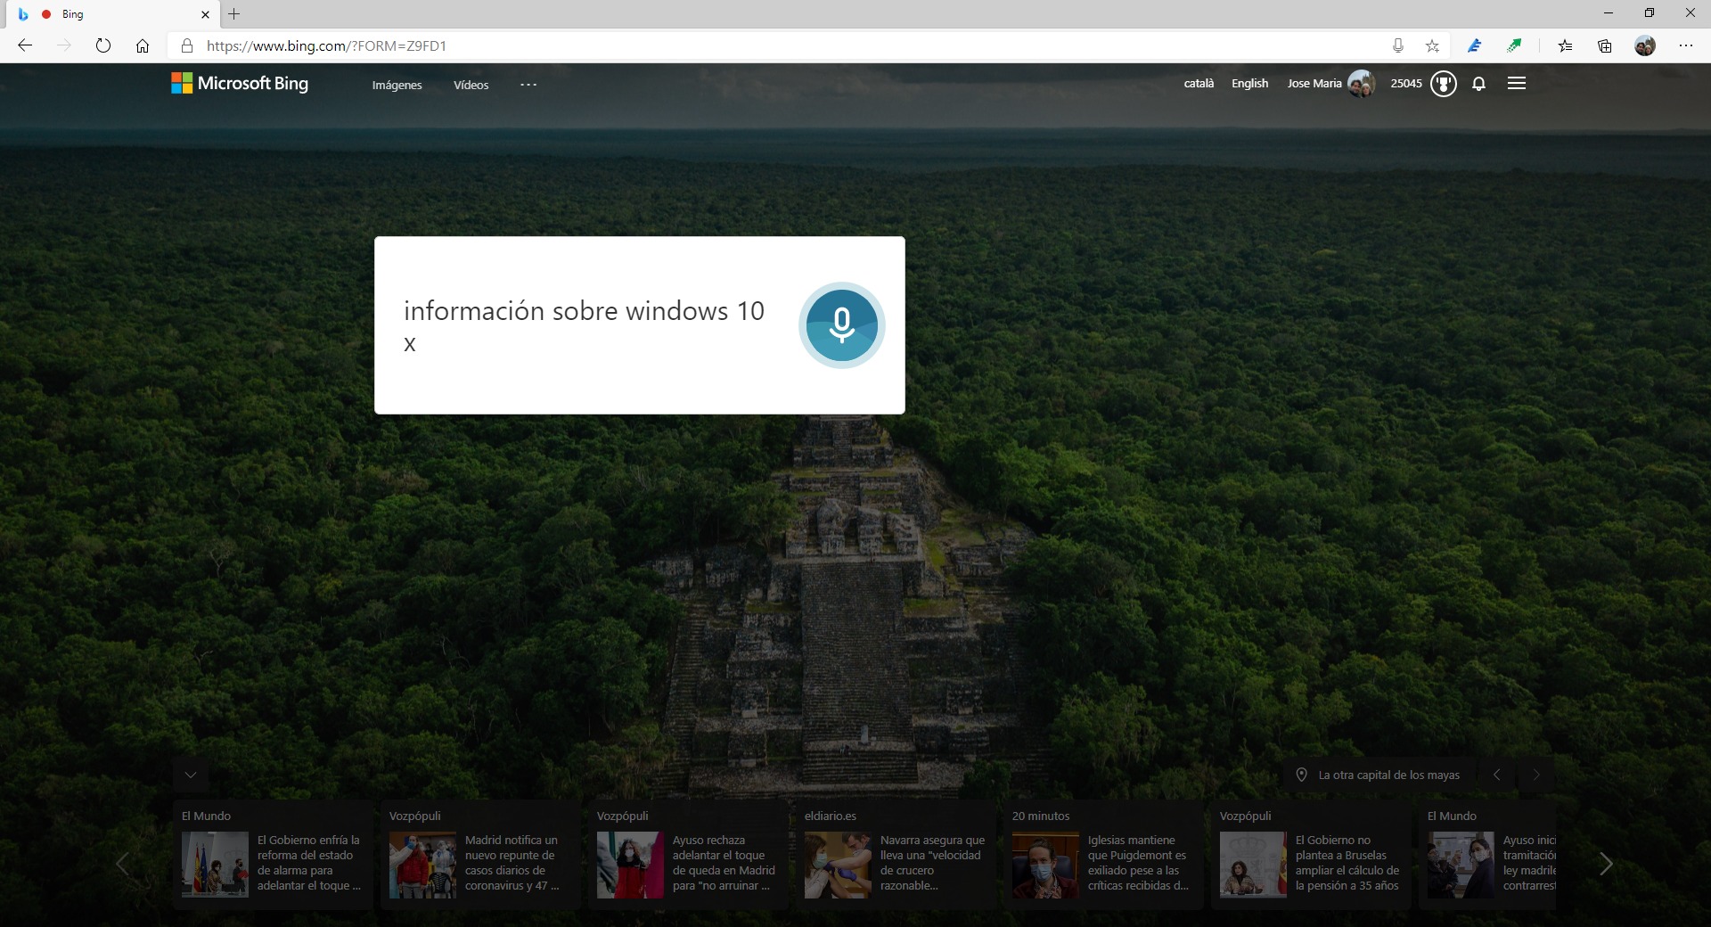Screen dimensions: 1711x927
Task: Open browser Settings and more menu
Action: pos(1685,45)
